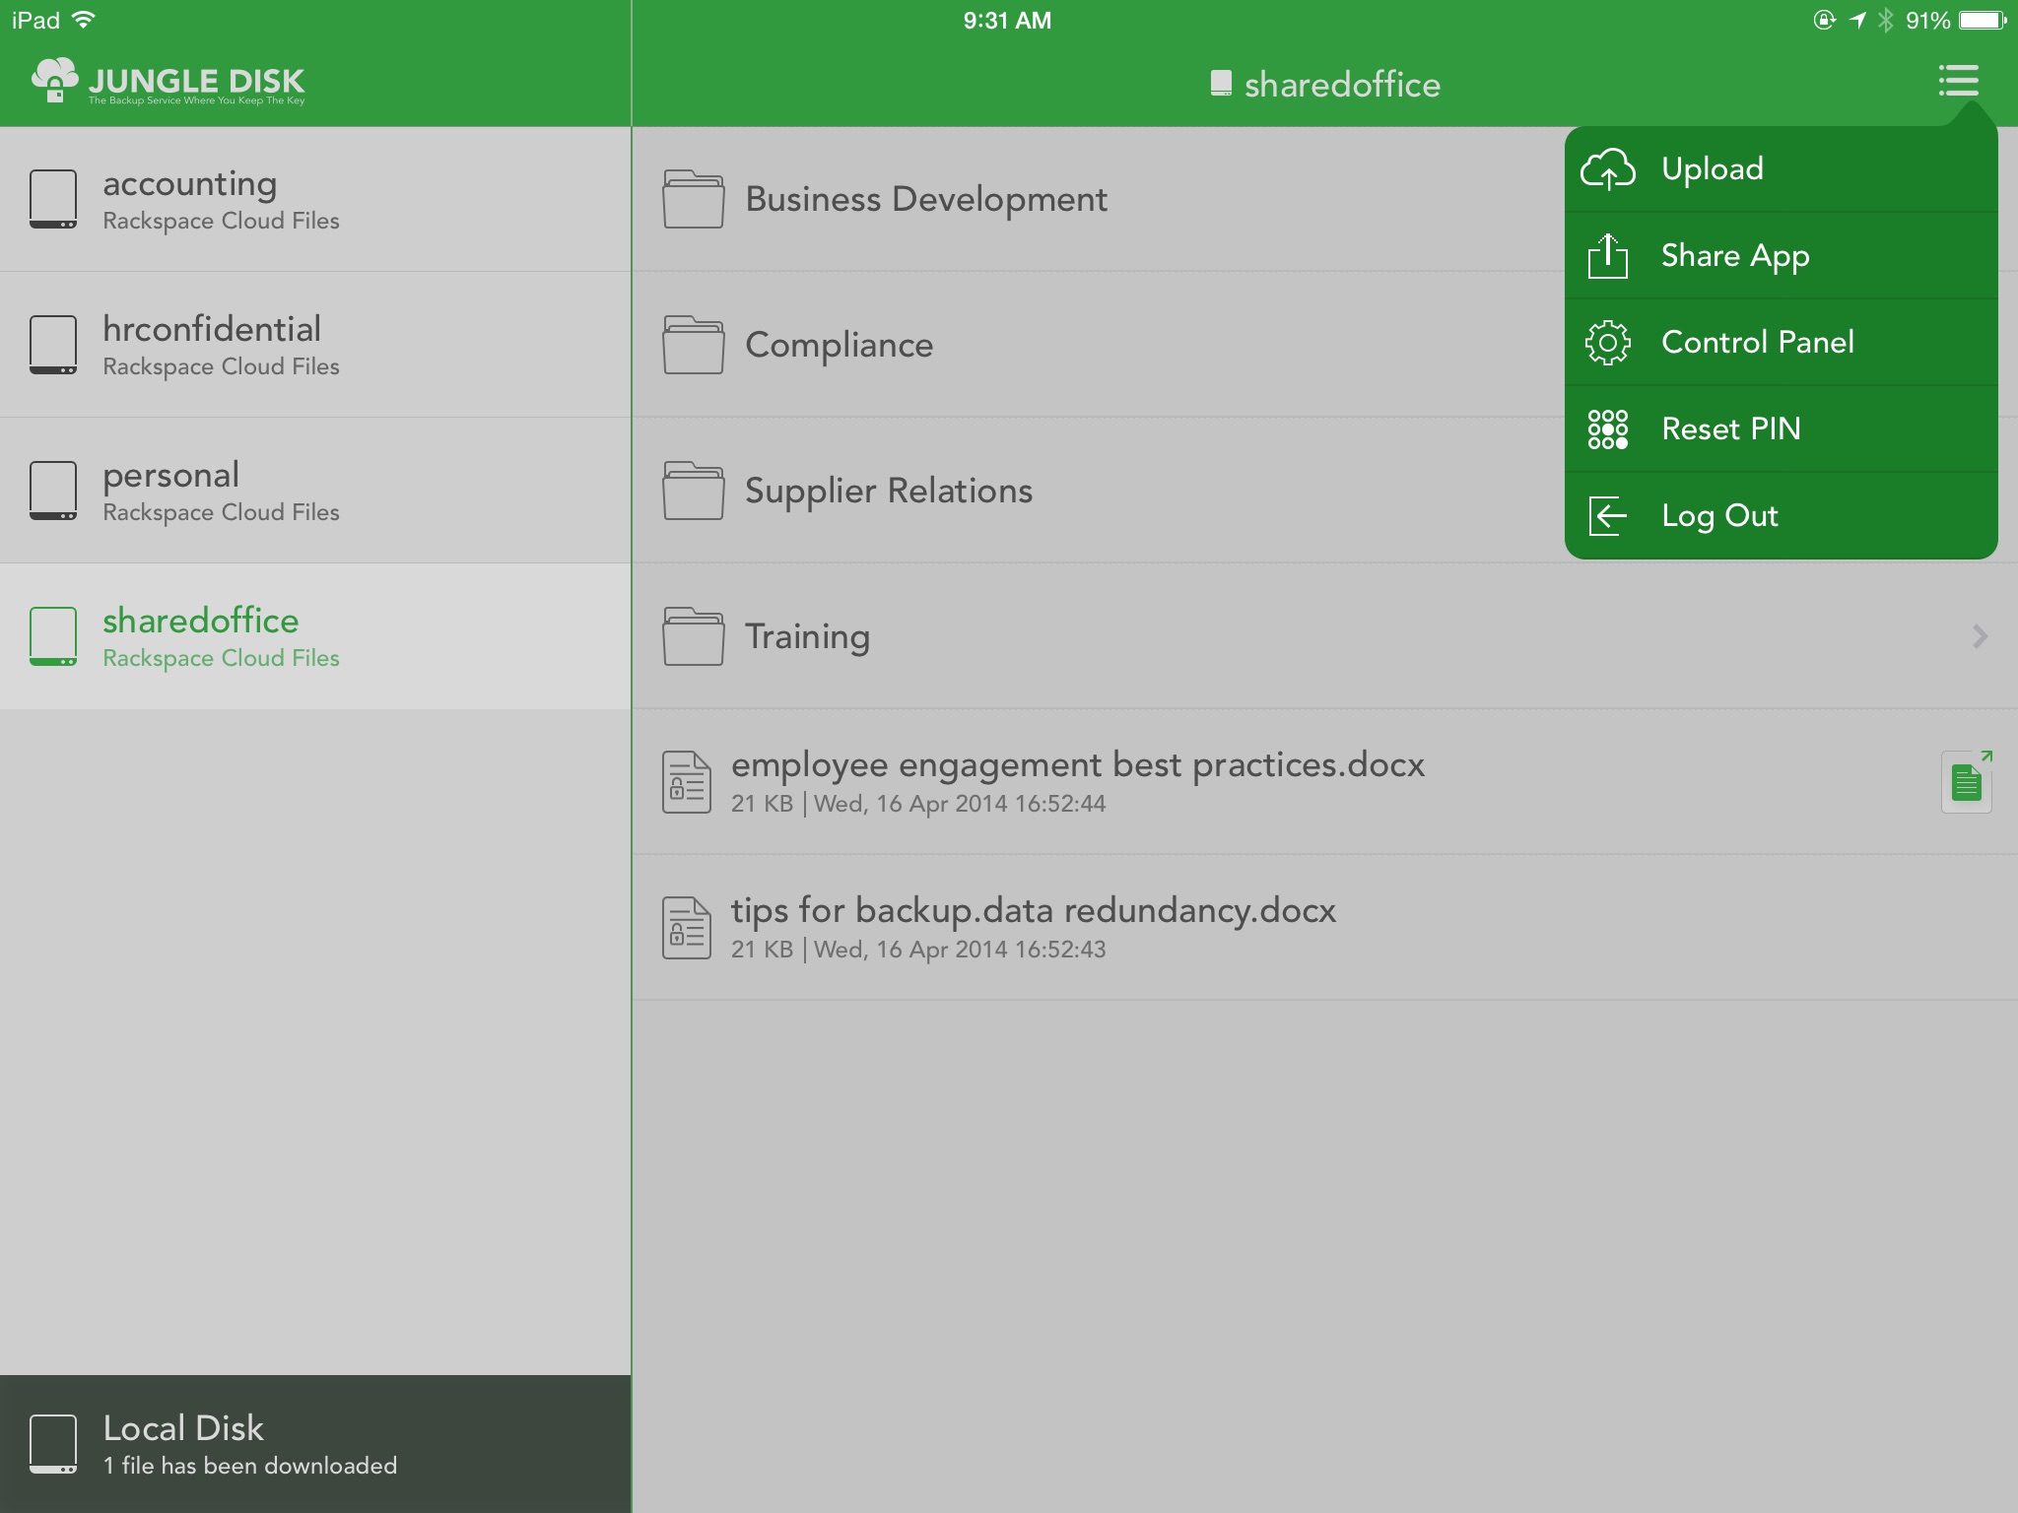Click the Log Out arrow icon
This screenshot has width=2018, height=1513.
pos(1607,516)
